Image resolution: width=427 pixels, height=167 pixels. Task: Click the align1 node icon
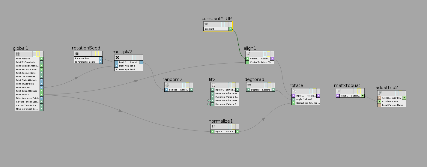pos(248,54)
